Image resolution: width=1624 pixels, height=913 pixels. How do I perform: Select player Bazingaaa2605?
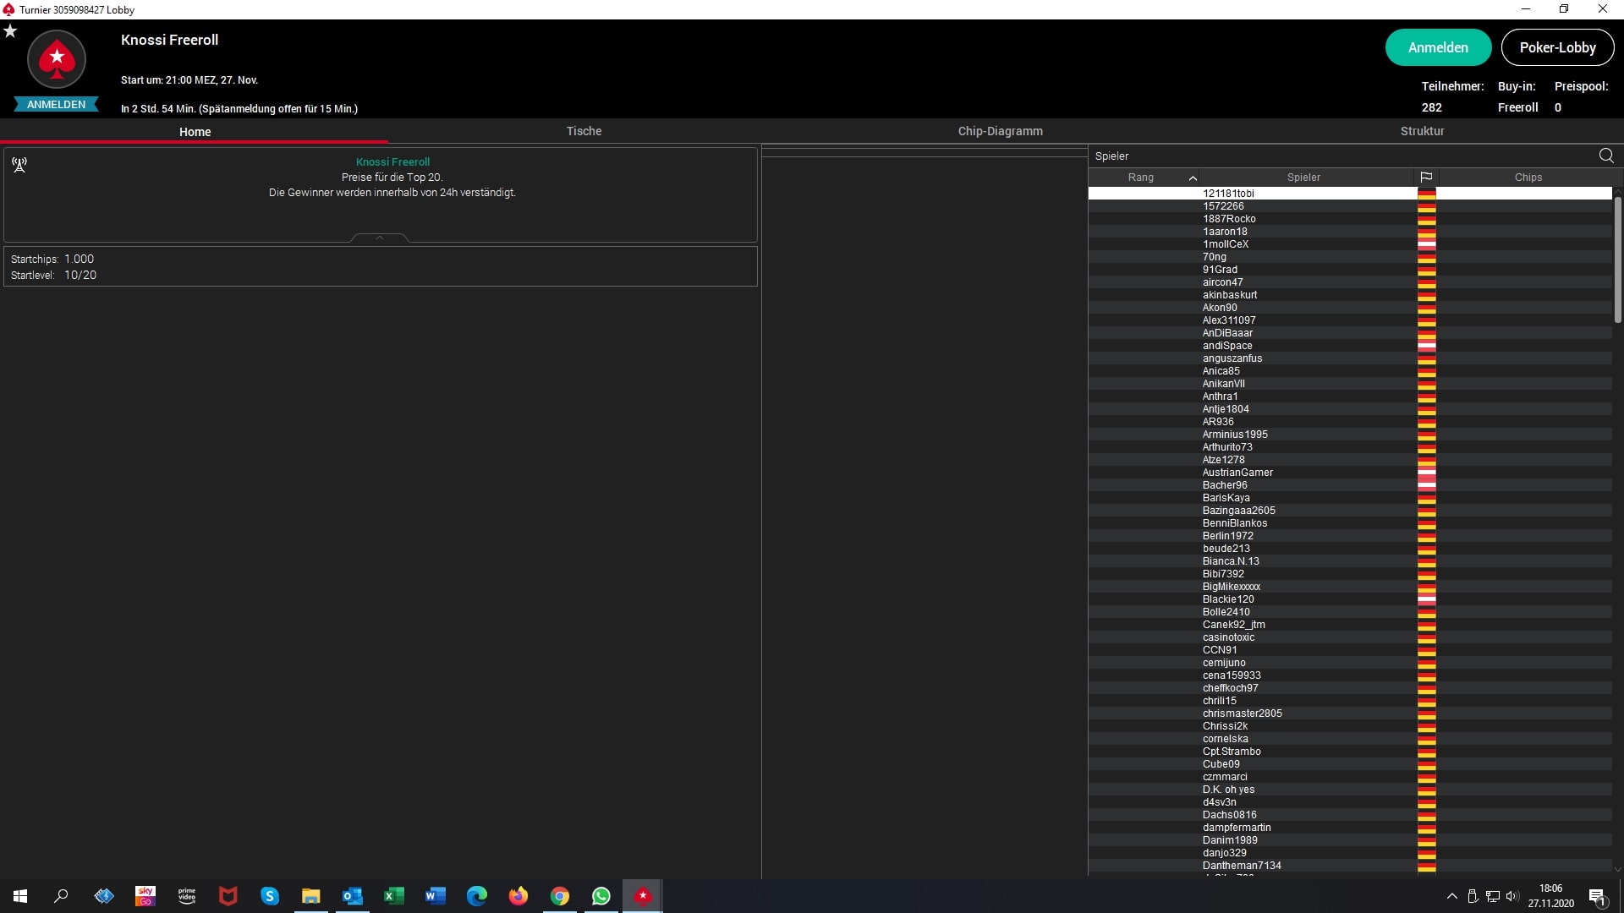tap(1350, 511)
